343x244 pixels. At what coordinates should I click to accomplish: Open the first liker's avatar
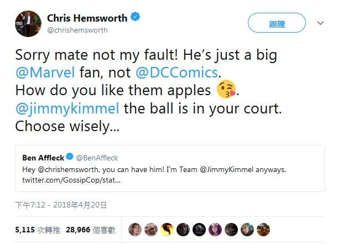[135, 230]
